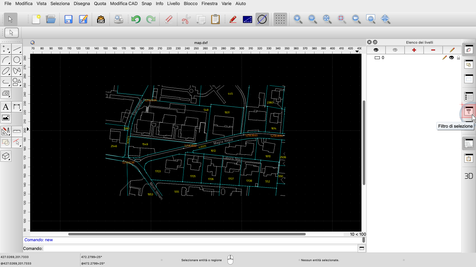Open the 3D view panel icon
Image resolution: width=476 pixels, height=267 pixels.
click(x=469, y=176)
